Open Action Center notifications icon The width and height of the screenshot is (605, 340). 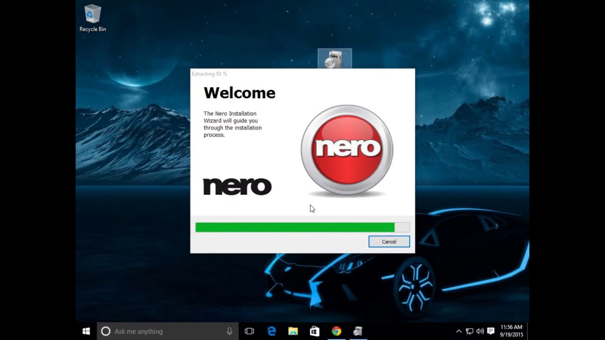[x=491, y=331]
